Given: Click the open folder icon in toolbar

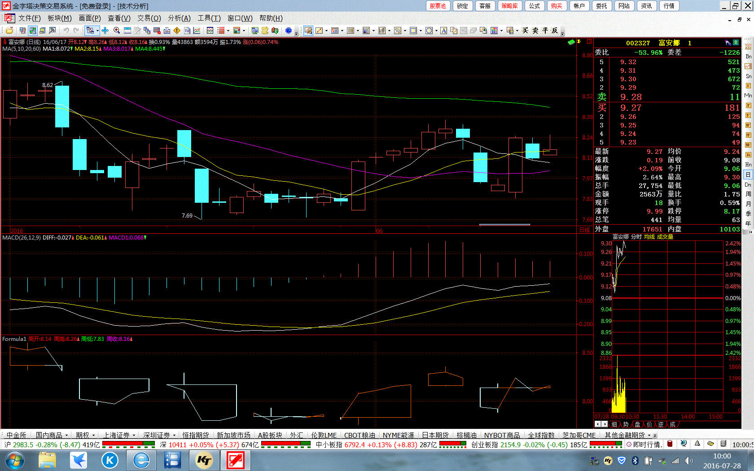Looking at the screenshot, I should pyautogui.click(x=9, y=31).
